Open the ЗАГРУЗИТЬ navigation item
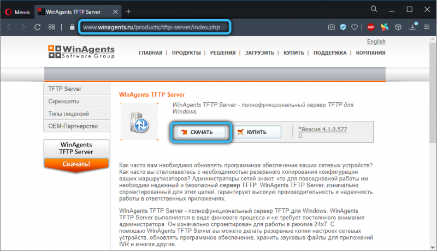This screenshot has width=437, height=251. (259, 52)
